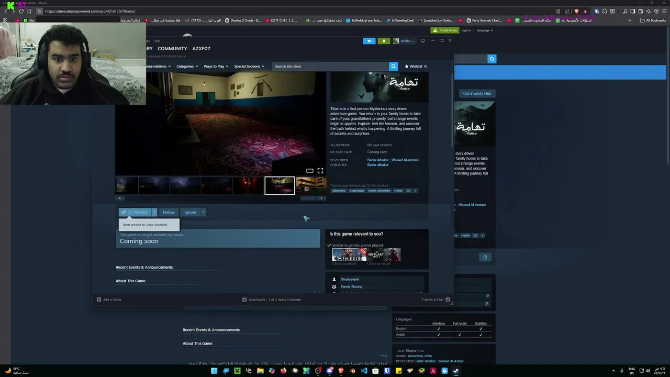The height and width of the screenshot is (377, 670).
Task: Click the Follow button
Action: click(x=169, y=212)
